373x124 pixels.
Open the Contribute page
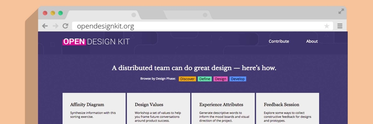[x=279, y=41]
